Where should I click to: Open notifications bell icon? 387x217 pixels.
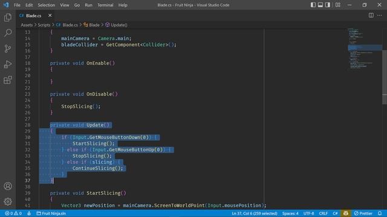[380, 213]
